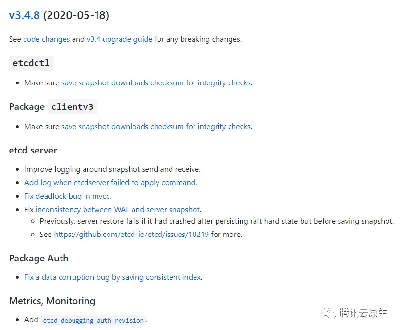
Task: Click the 'Metrics, Monitoring' section heading
Action: [x=52, y=301]
